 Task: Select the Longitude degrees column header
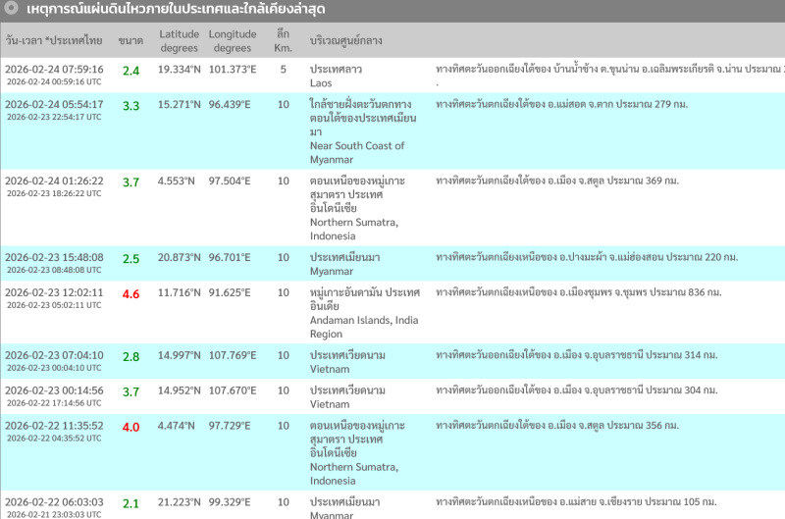(232, 41)
